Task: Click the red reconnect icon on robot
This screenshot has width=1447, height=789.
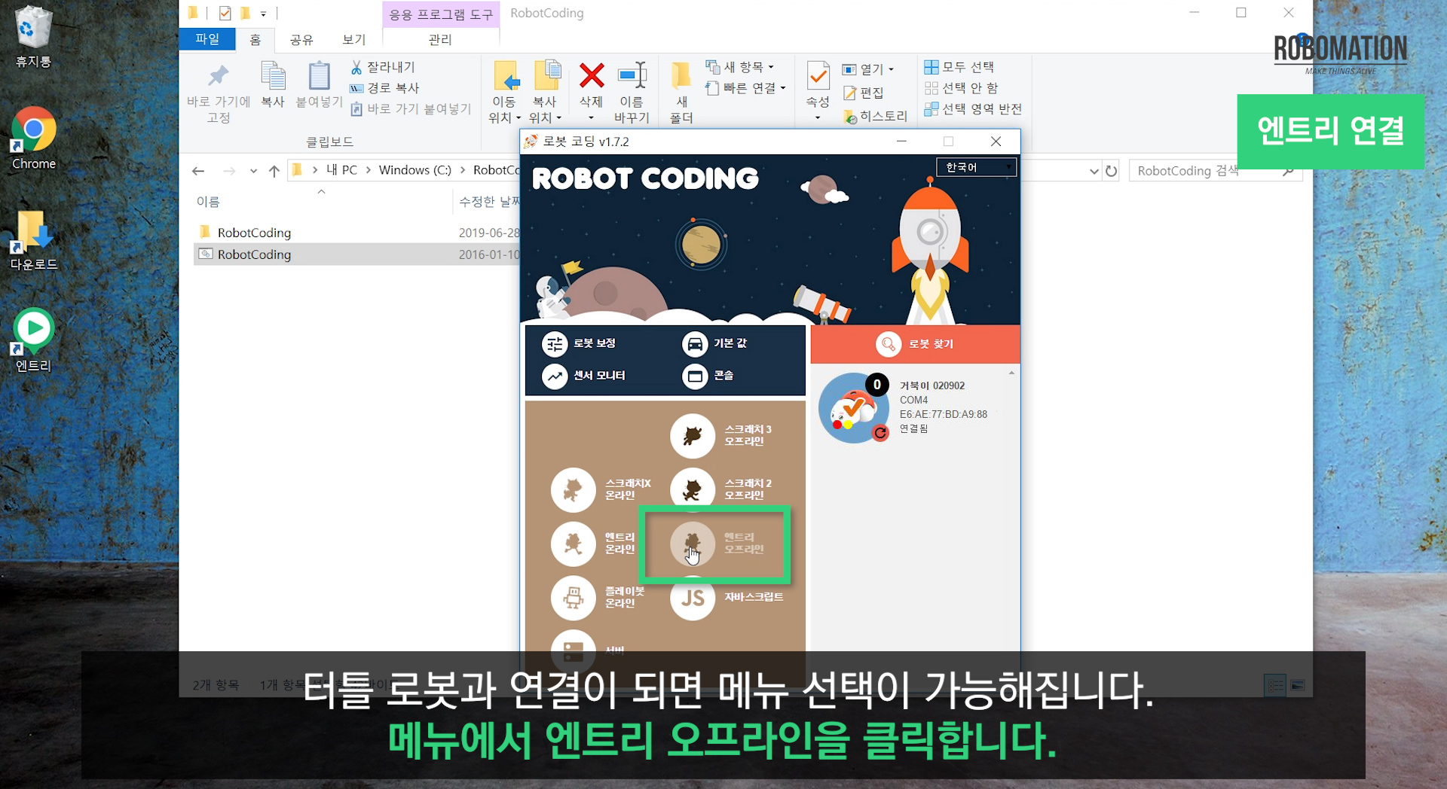Action: point(880,433)
